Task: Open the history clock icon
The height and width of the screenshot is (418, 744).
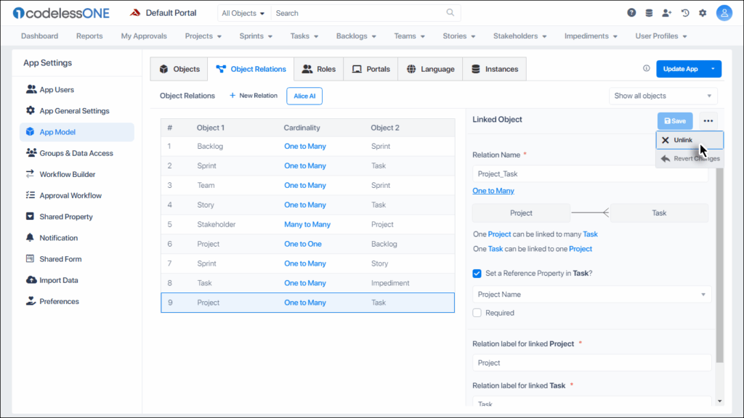Action: pyautogui.click(x=685, y=13)
